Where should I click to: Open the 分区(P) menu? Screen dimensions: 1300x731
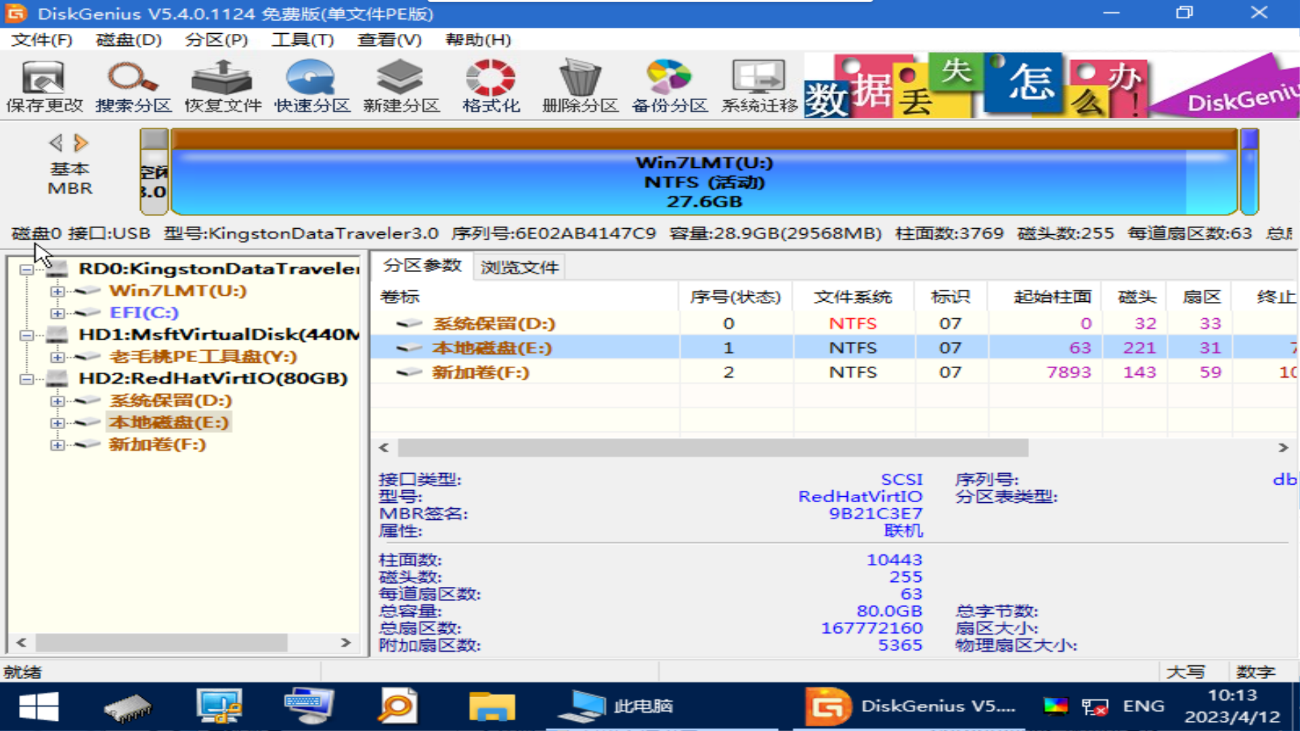pyautogui.click(x=216, y=40)
